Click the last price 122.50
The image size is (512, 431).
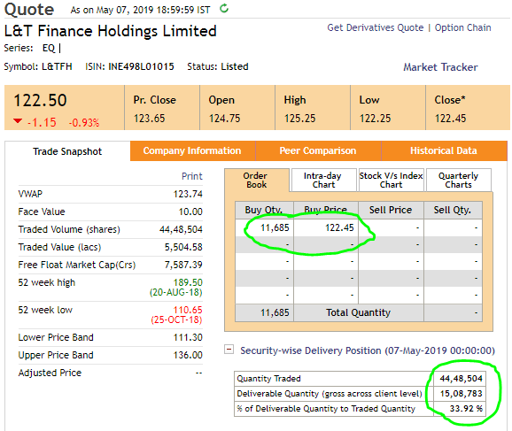[40, 100]
